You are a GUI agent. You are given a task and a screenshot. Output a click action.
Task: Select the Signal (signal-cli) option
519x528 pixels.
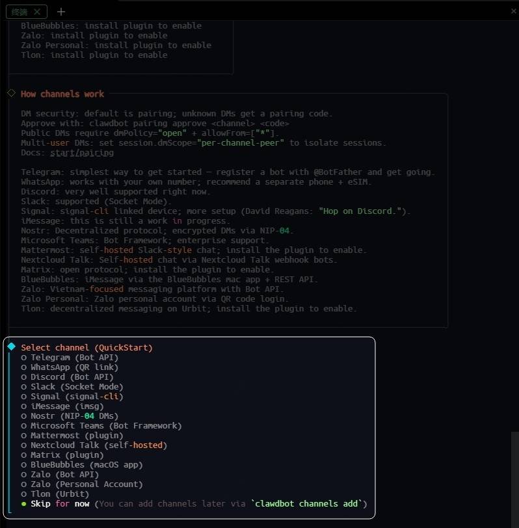coord(72,397)
